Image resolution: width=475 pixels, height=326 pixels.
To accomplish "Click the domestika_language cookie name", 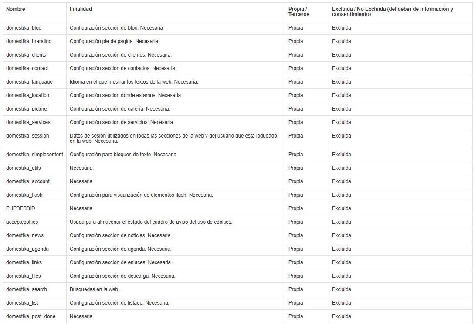I will coord(29,82).
